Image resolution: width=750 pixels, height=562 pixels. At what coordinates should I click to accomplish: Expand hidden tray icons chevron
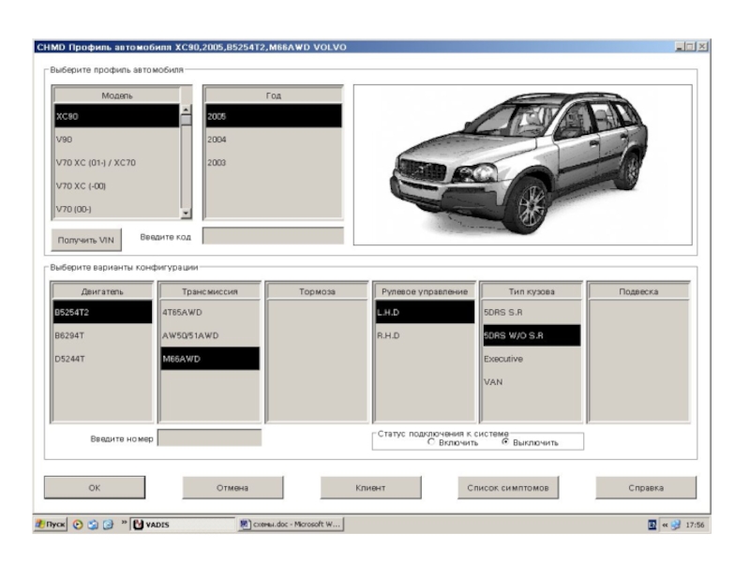tap(665, 525)
